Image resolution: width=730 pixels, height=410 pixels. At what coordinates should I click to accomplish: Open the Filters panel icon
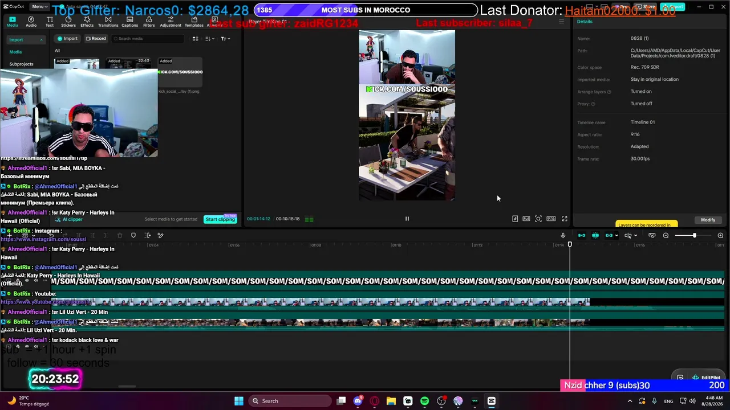click(149, 22)
